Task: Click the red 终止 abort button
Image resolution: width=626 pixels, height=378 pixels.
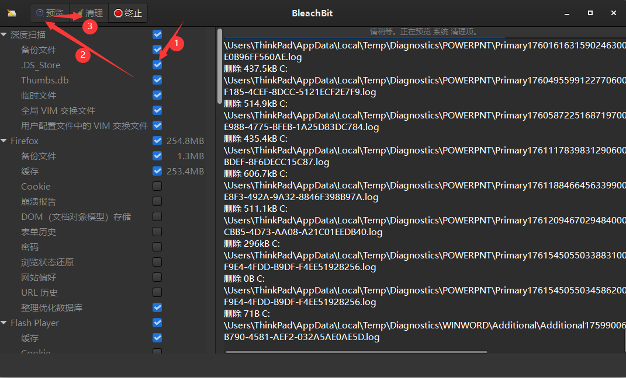Action: (x=128, y=13)
